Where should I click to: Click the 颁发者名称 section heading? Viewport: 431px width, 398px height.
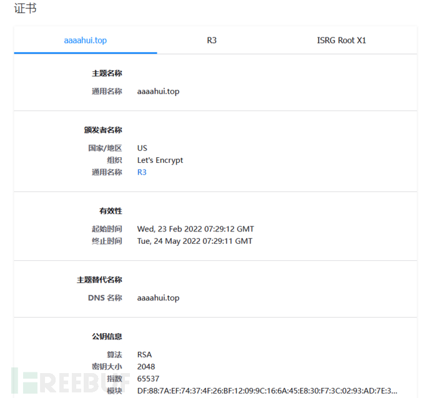(x=103, y=130)
